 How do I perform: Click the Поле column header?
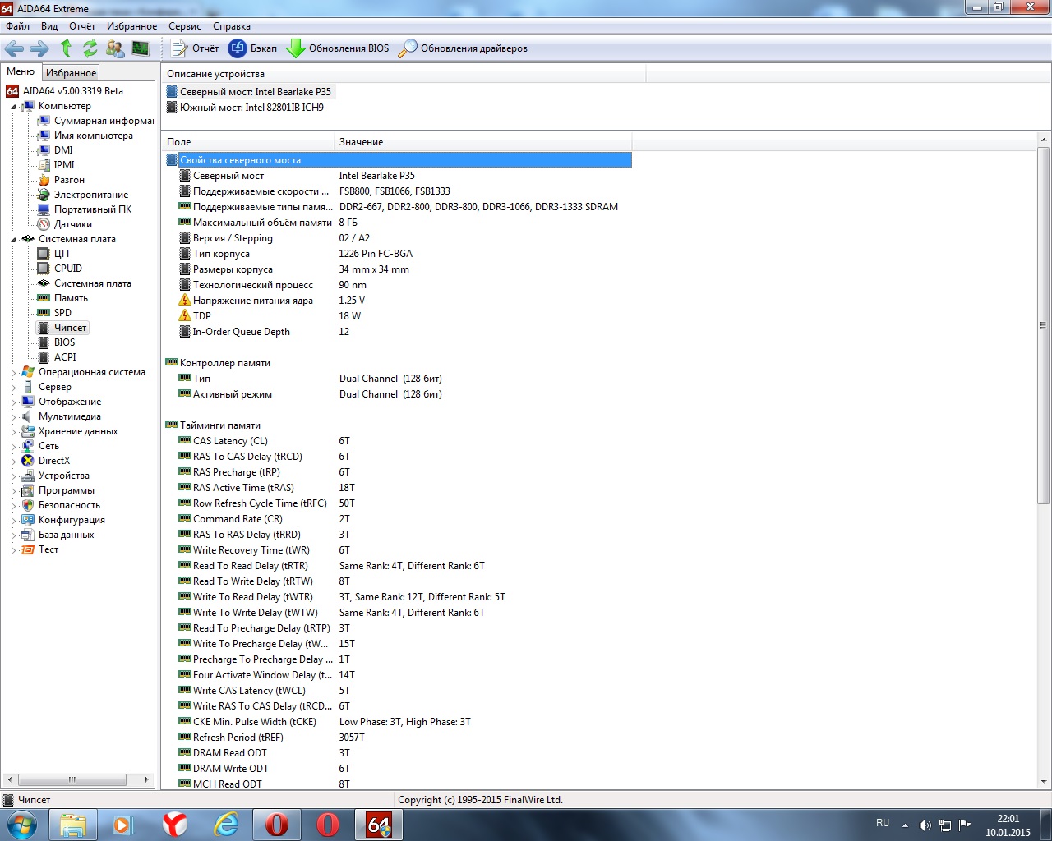tap(247, 142)
